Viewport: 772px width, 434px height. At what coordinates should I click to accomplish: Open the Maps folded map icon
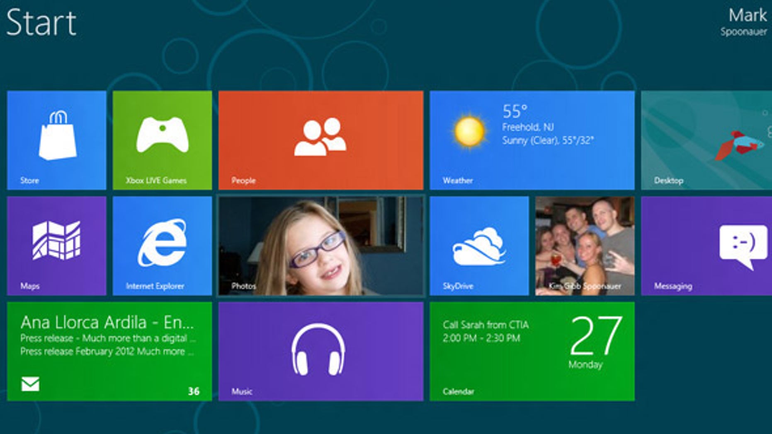tap(56, 241)
